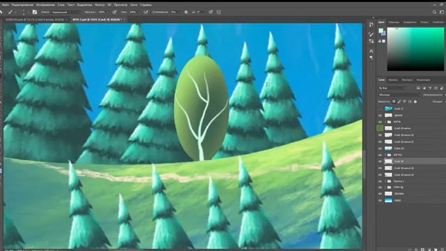
Task: Switch to the Градиенты tab
Action: coord(410,22)
